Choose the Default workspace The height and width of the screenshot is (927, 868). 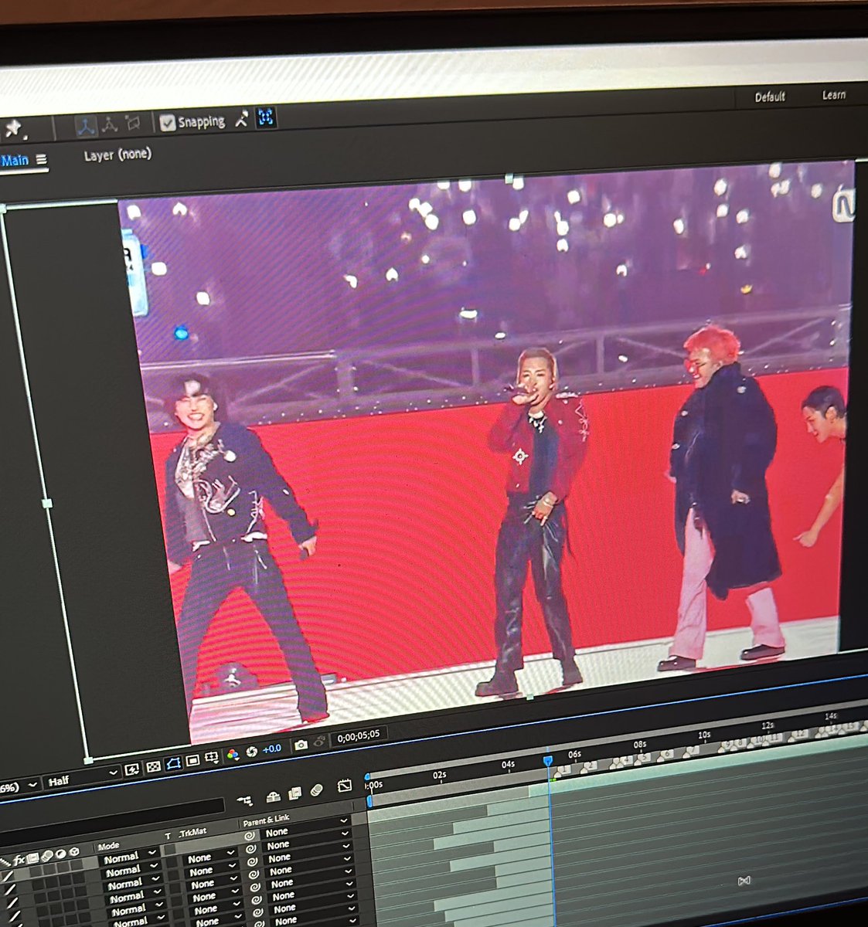coord(770,97)
